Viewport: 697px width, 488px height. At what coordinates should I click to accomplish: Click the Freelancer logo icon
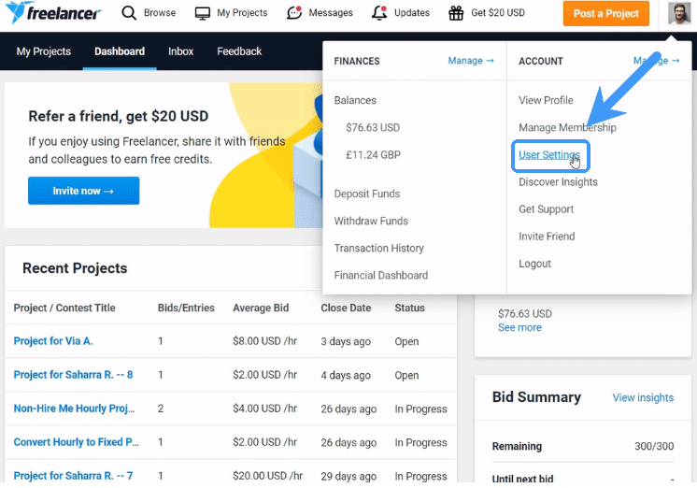pos(17,13)
